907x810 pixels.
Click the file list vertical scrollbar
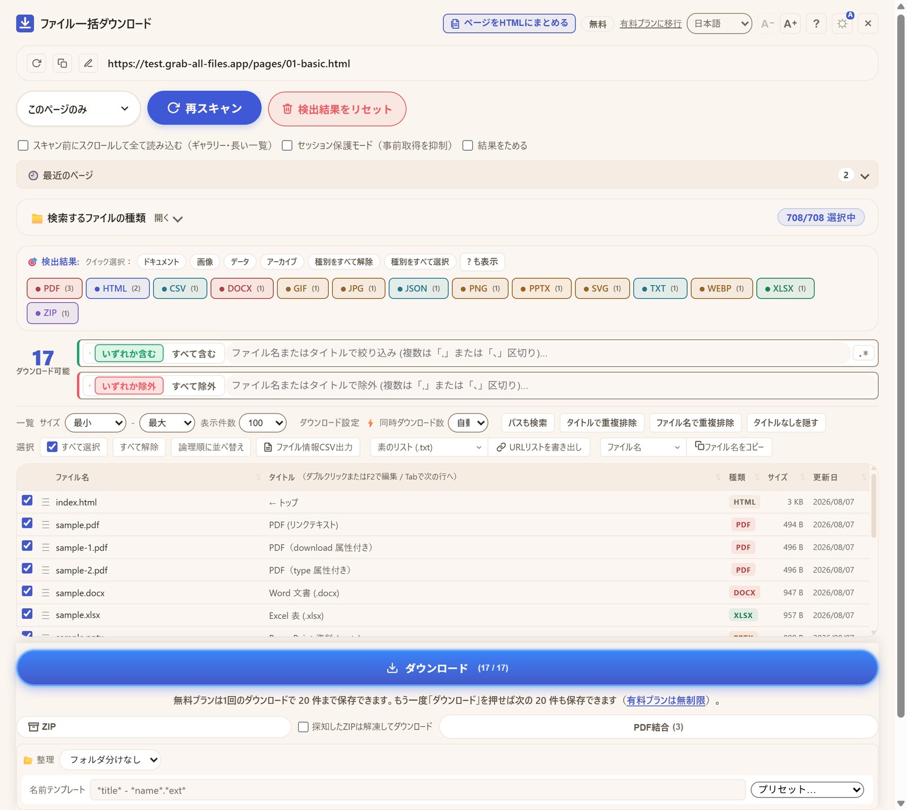coord(874,504)
